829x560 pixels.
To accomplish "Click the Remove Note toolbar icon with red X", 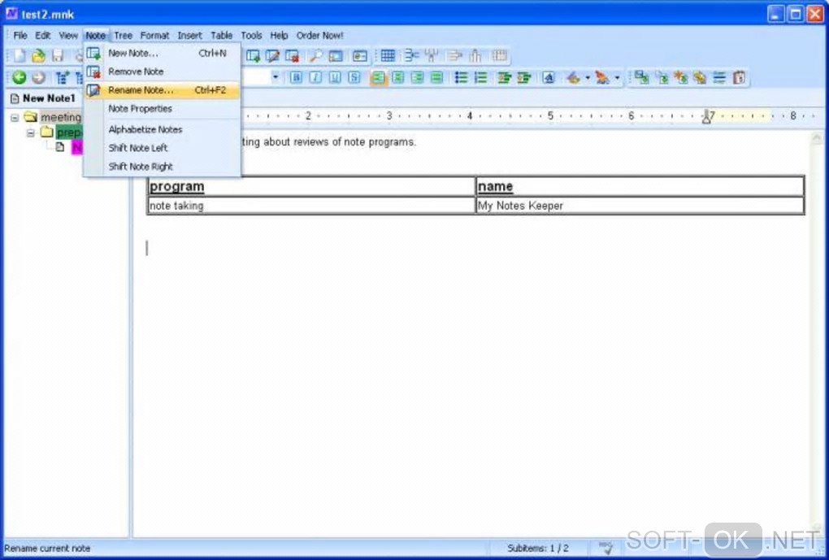I will 292,55.
